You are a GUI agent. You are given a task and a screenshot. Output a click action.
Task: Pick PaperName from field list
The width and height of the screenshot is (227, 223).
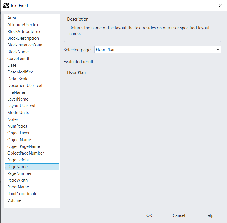pos(18,187)
